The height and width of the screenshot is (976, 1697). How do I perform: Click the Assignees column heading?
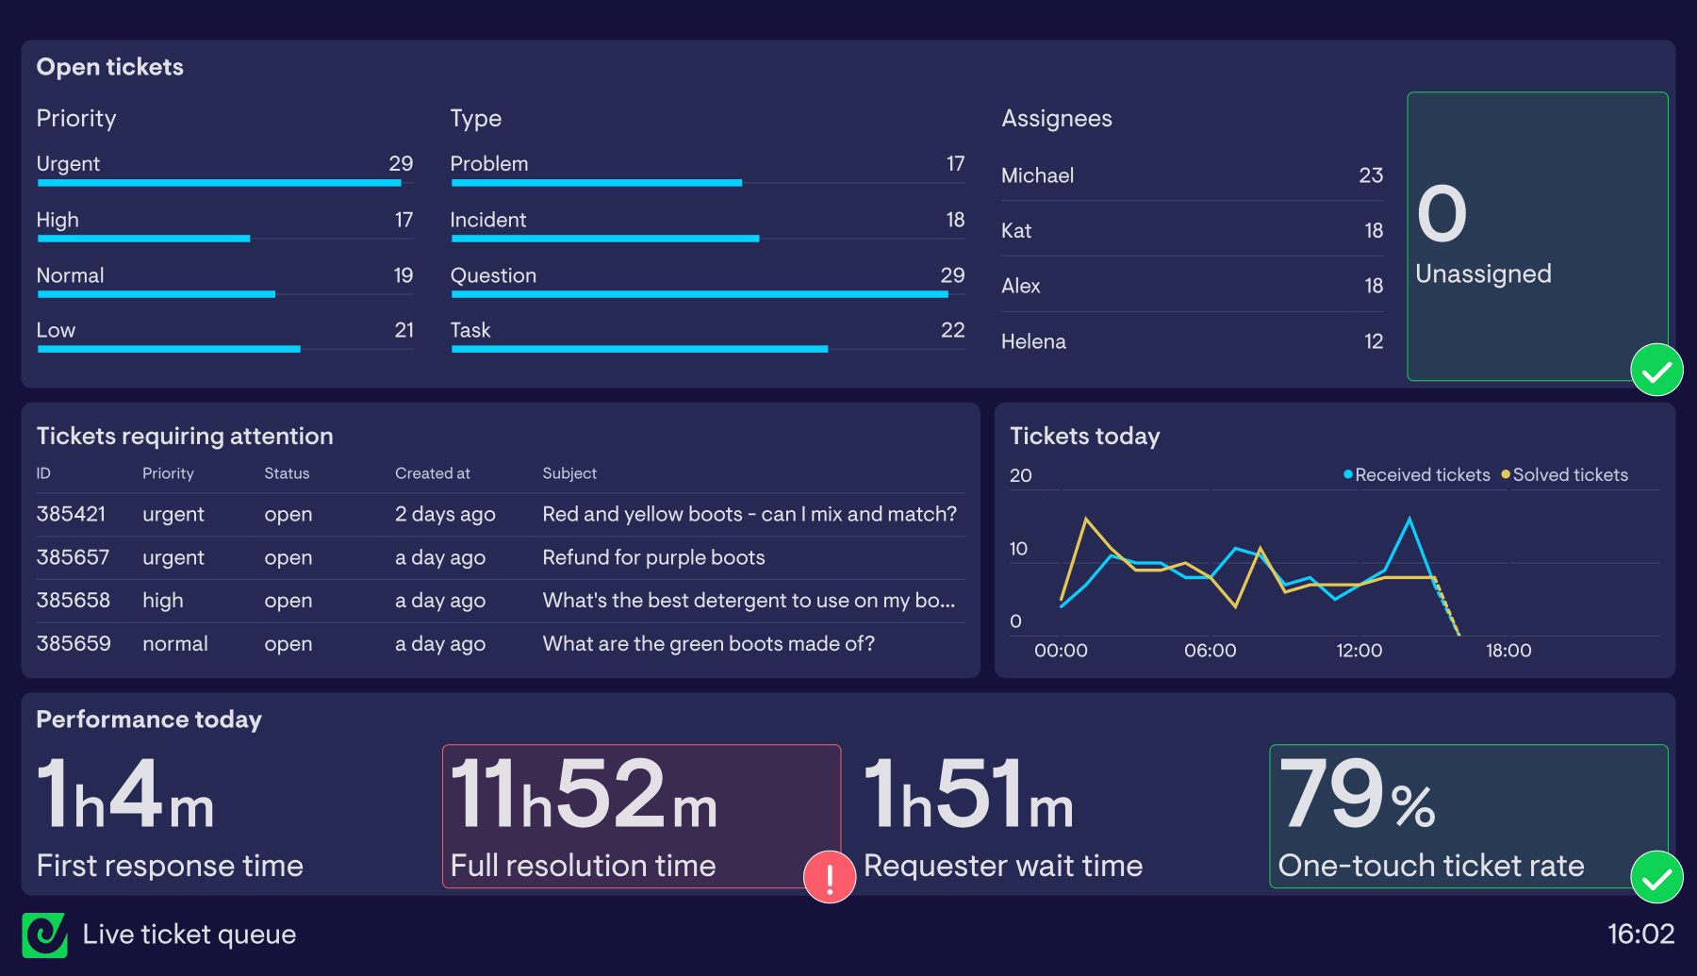pyautogui.click(x=1056, y=119)
